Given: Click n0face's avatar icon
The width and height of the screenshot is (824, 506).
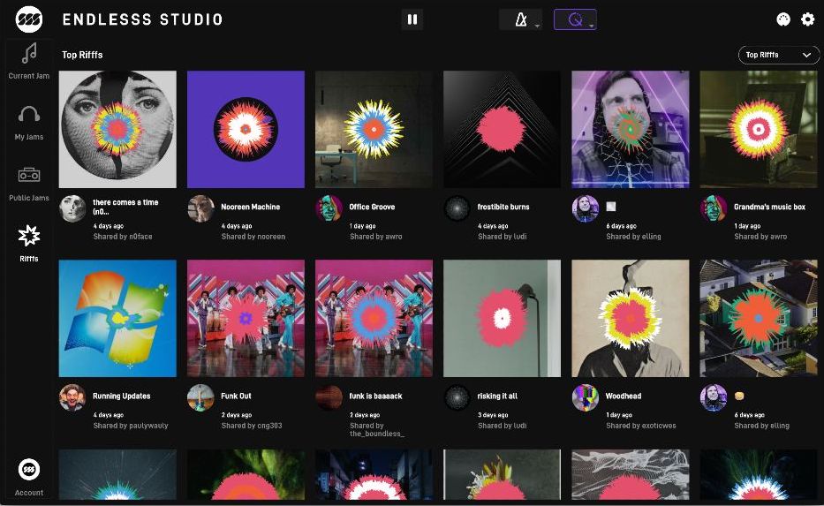Looking at the screenshot, I should (x=72, y=208).
